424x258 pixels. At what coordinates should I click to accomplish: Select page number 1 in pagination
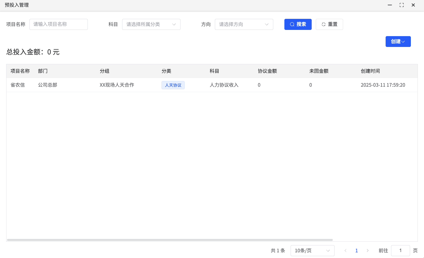pyautogui.click(x=357, y=251)
